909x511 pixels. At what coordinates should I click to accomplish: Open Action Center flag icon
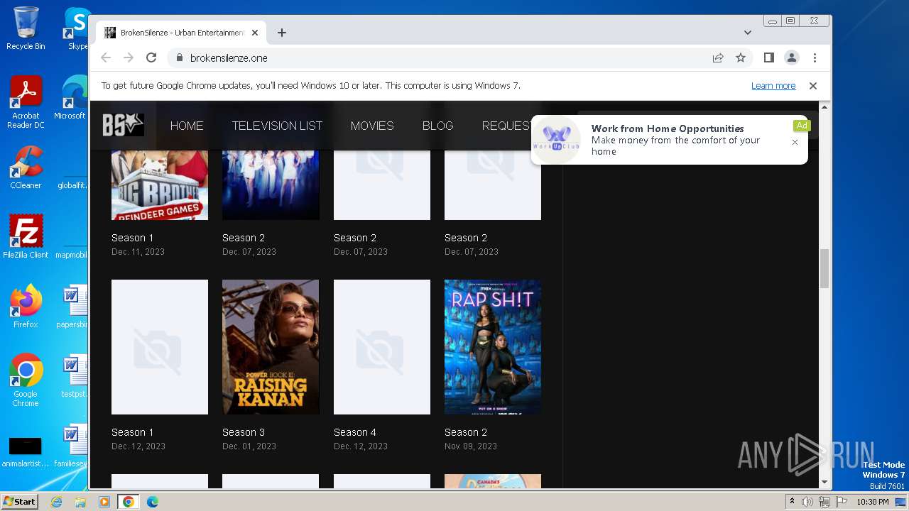[x=841, y=502]
